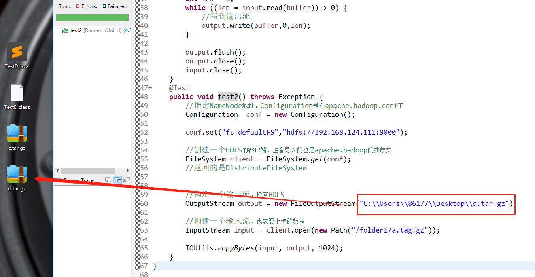Click the Runs label in JUnit panel
535x277 pixels.
[65, 6]
